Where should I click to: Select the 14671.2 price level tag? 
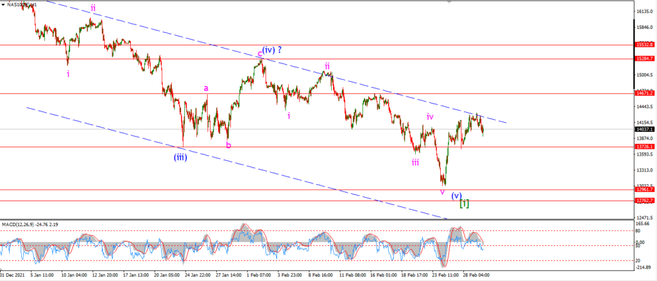coord(644,93)
